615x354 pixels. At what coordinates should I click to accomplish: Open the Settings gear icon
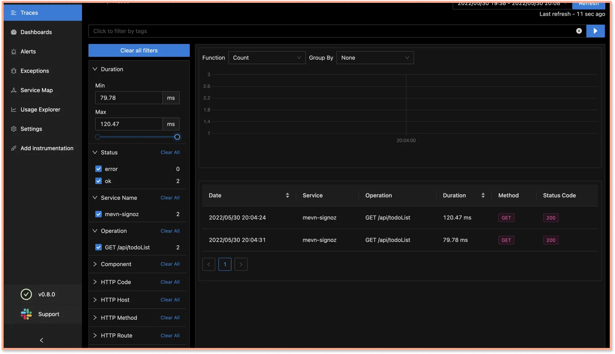[x=14, y=129]
